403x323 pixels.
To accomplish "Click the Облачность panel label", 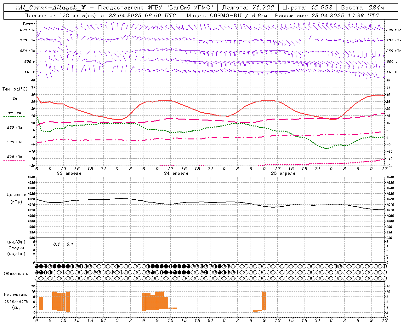I will click(x=16, y=274).
